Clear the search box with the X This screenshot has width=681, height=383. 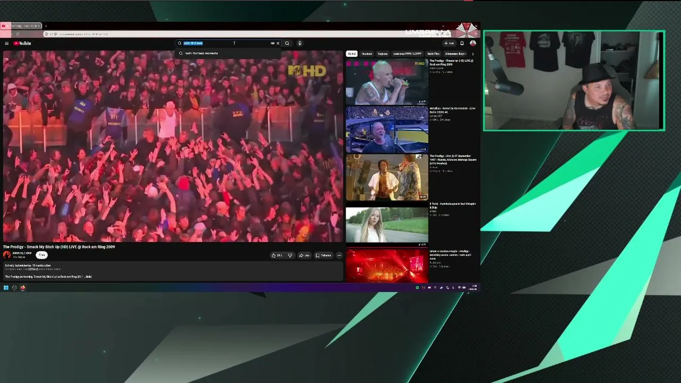click(278, 43)
